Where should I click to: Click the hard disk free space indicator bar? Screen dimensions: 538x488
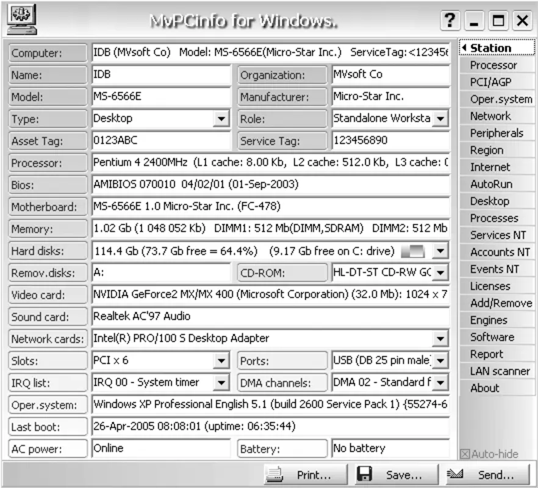coord(413,251)
